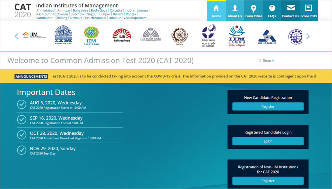This screenshot has height=189, width=332.
Task: Click the 'Indian Institutes of Management' heading
Action: [x=77, y=6]
